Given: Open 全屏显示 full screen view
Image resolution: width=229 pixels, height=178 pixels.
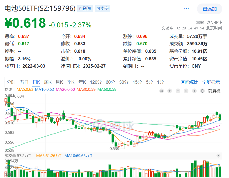Looking at the screenshot, I should pyautogui.click(x=211, y=82).
